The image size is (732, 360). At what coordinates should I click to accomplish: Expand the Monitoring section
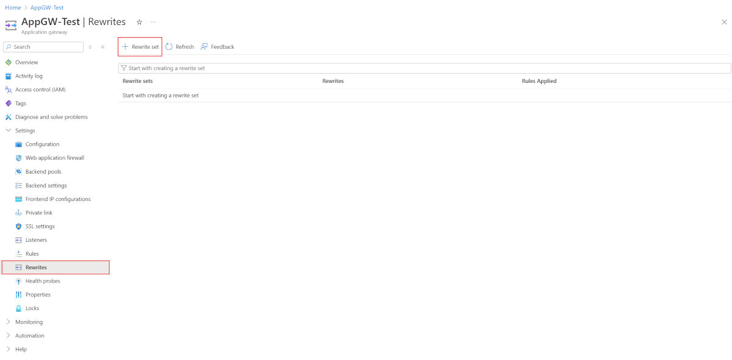9,322
